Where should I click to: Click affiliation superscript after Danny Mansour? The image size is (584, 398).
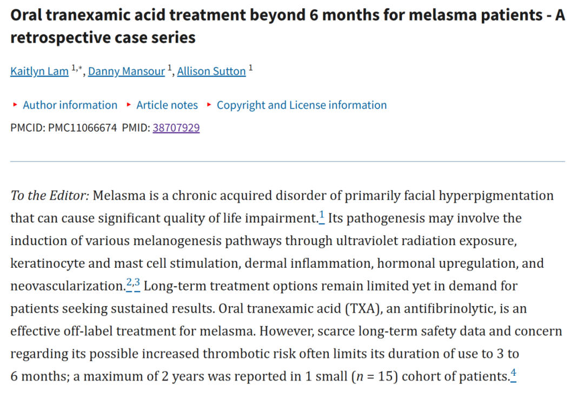(x=169, y=68)
